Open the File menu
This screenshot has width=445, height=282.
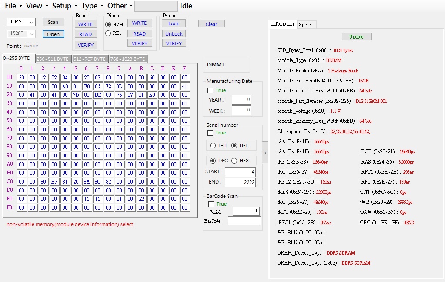[10, 6]
